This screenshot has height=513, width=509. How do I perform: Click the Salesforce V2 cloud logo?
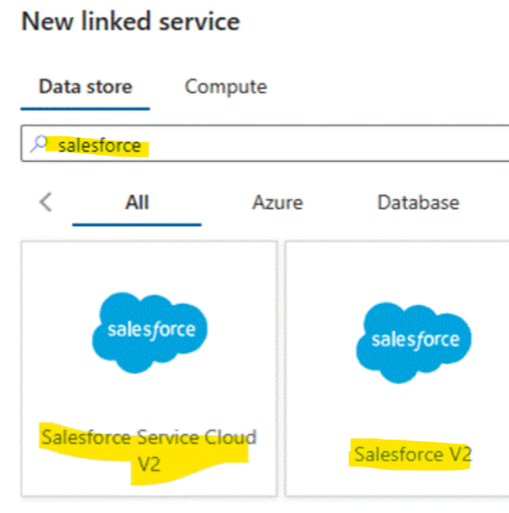pos(414,340)
